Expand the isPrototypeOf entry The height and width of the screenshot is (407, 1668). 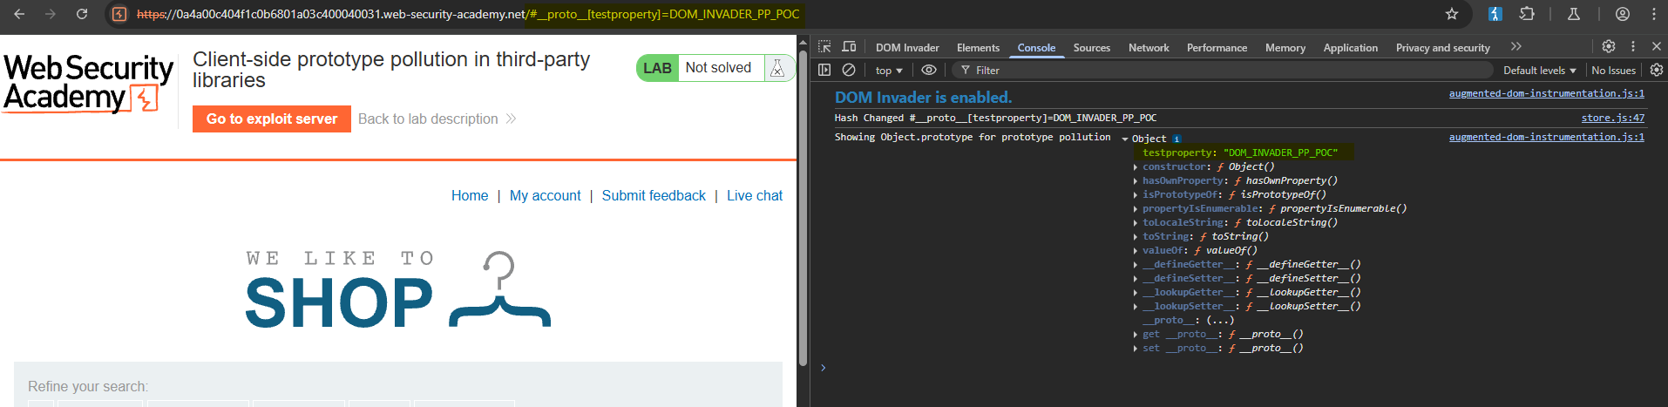[x=1136, y=195]
